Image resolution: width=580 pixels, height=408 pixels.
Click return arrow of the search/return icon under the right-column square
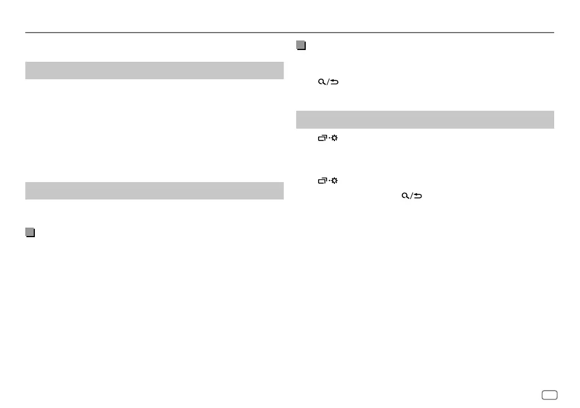(x=334, y=81)
